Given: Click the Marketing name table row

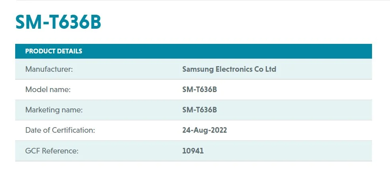Looking at the screenshot, I should 193,110.
